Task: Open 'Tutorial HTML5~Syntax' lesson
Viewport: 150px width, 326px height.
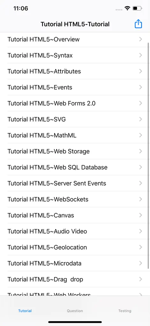Action: coord(75,55)
